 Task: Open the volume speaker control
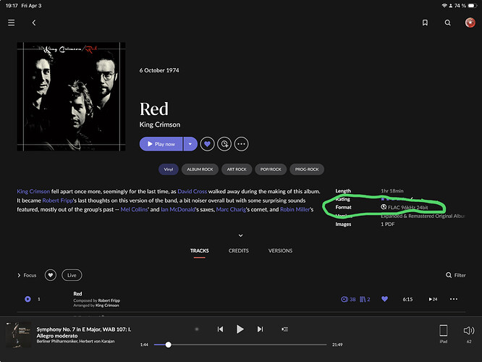click(469, 331)
